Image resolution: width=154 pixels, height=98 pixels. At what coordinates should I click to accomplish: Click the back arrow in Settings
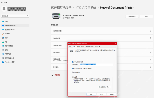coord(2,2)
